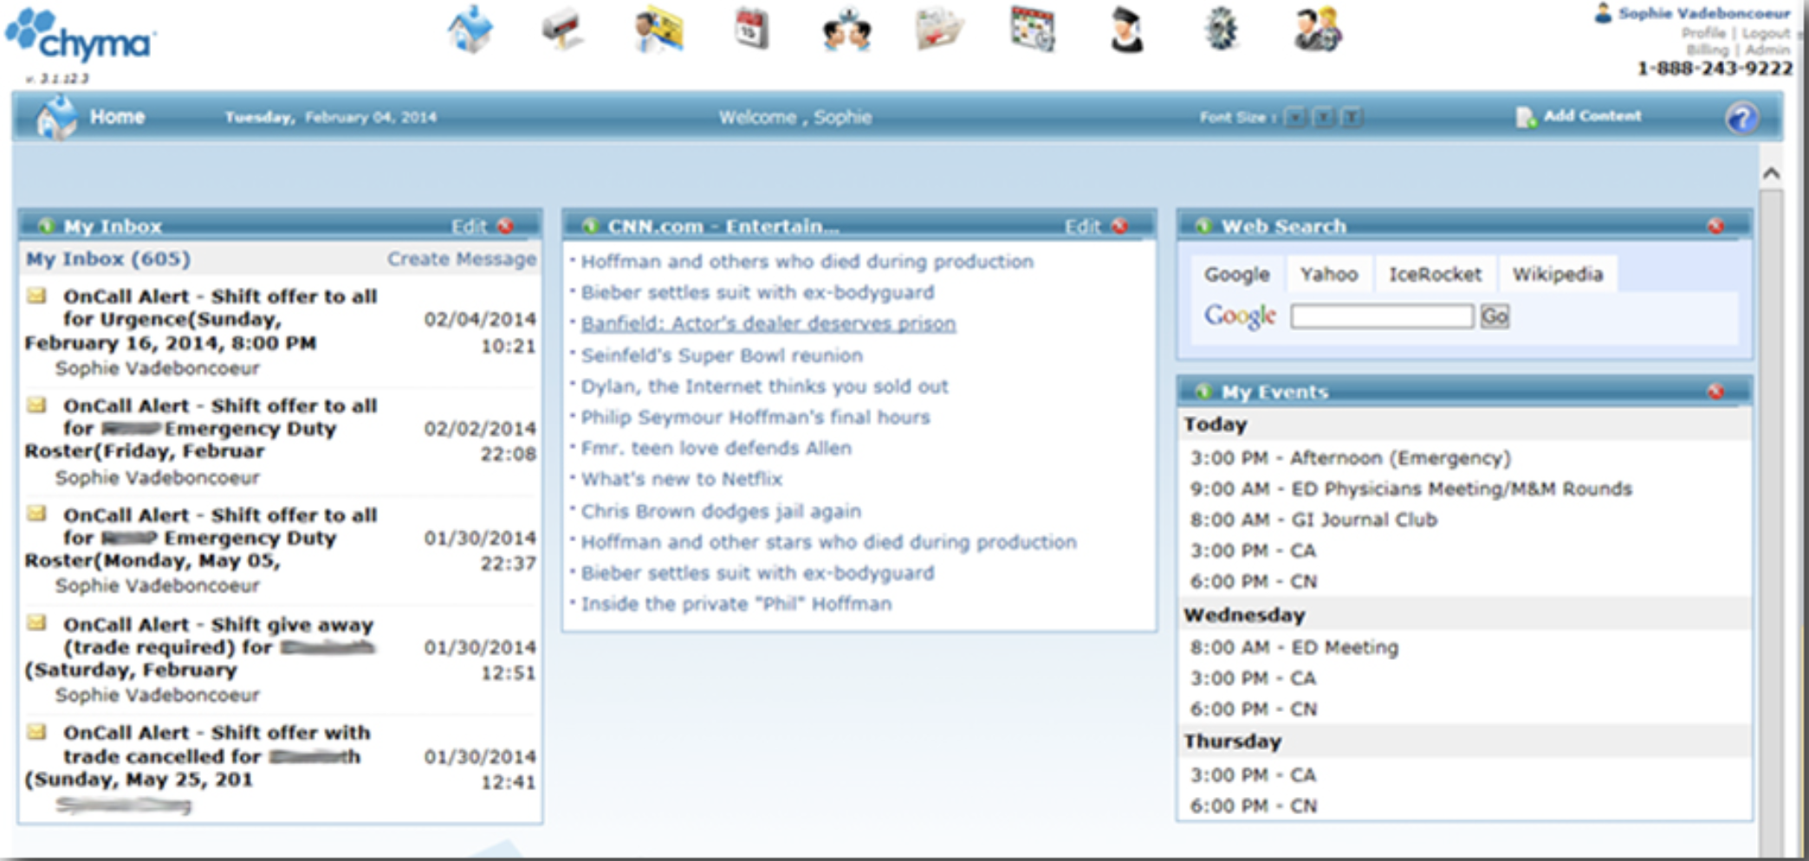Open the user management icon showing two people

tap(1317, 30)
